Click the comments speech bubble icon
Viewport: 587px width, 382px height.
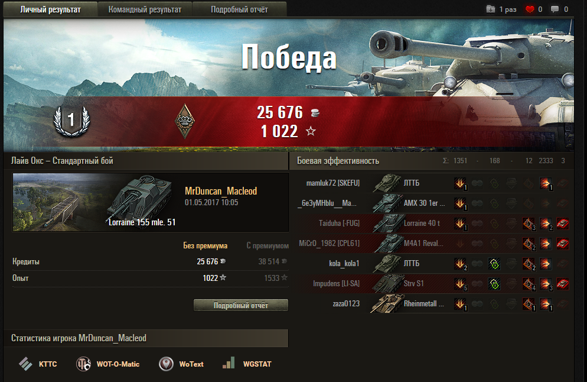(555, 9)
